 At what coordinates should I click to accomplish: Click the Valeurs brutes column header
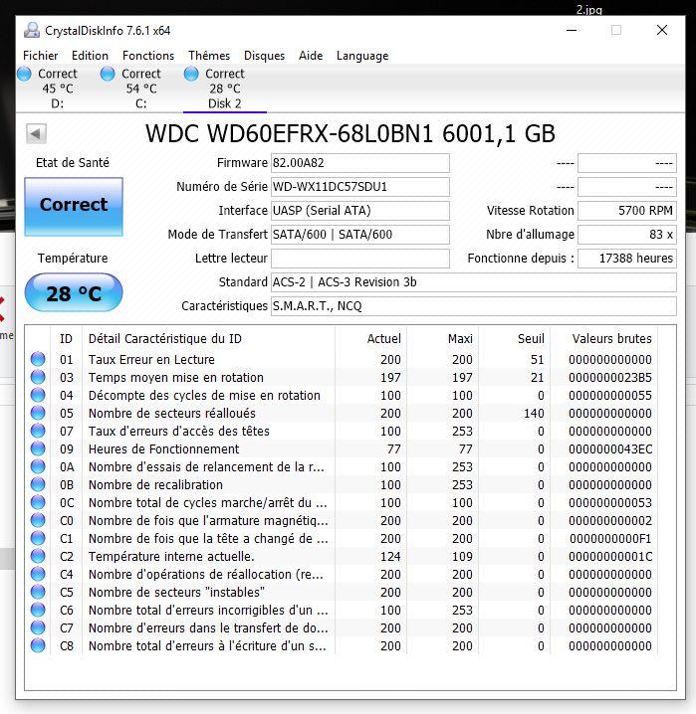pos(603,339)
